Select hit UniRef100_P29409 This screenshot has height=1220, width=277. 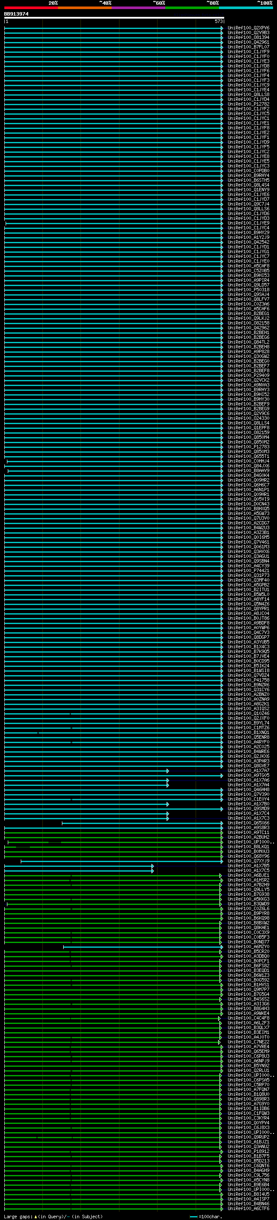[248, 376]
